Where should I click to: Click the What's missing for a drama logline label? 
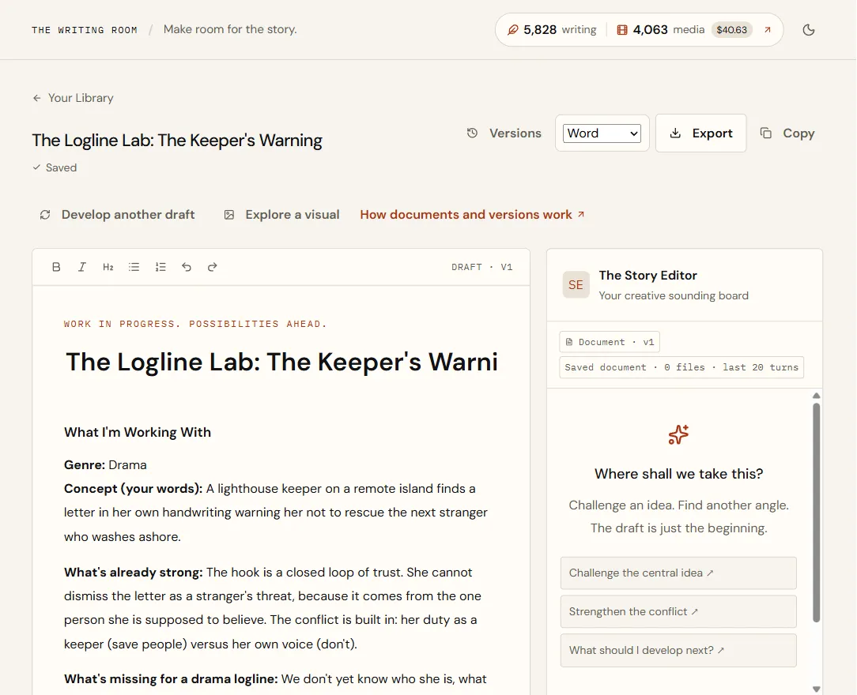click(171, 678)
